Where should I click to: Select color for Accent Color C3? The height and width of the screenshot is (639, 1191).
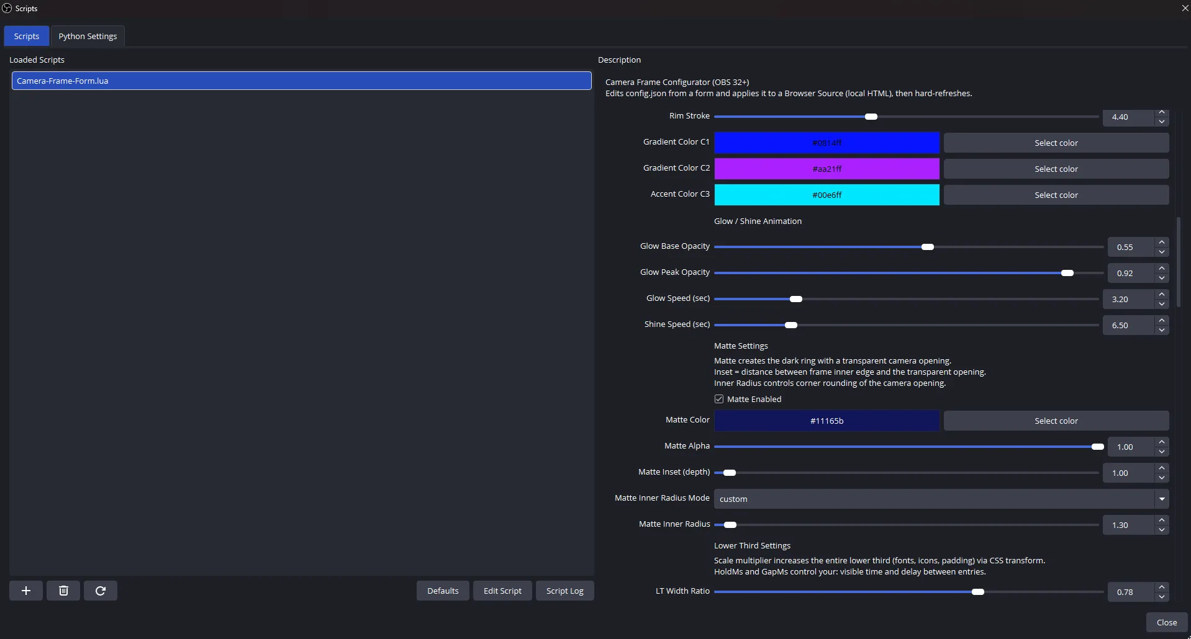(x=1055, y=194)
